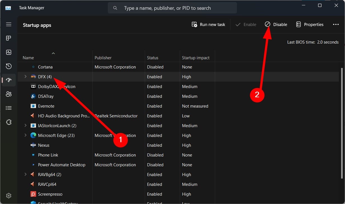
Task: Expand the Microsoft Edge (23) group
Action: [25, 136]
